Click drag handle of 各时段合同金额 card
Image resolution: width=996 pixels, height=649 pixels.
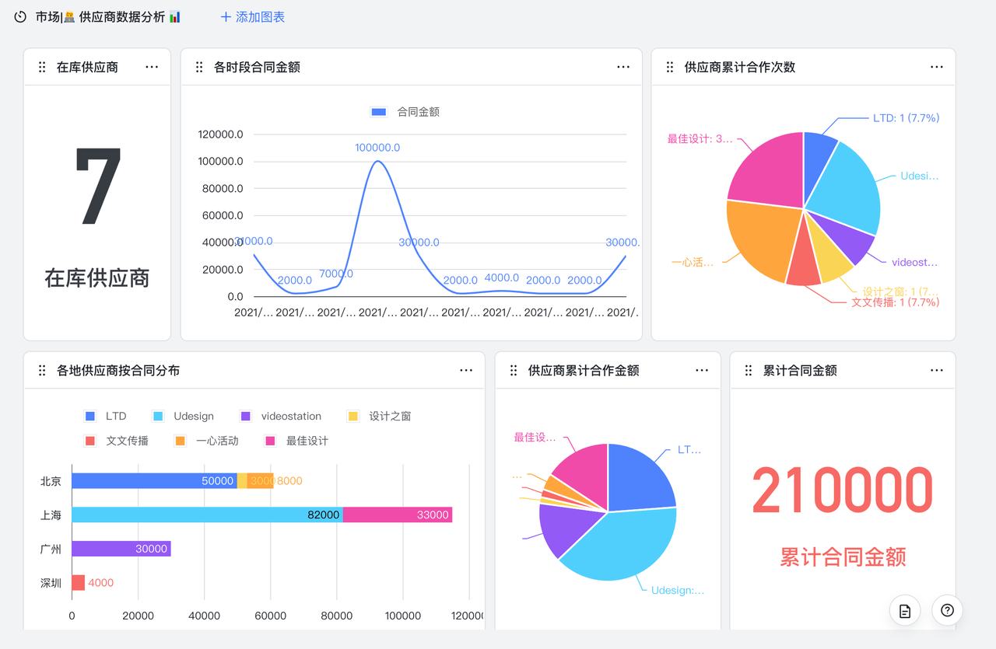pos(199,68)
